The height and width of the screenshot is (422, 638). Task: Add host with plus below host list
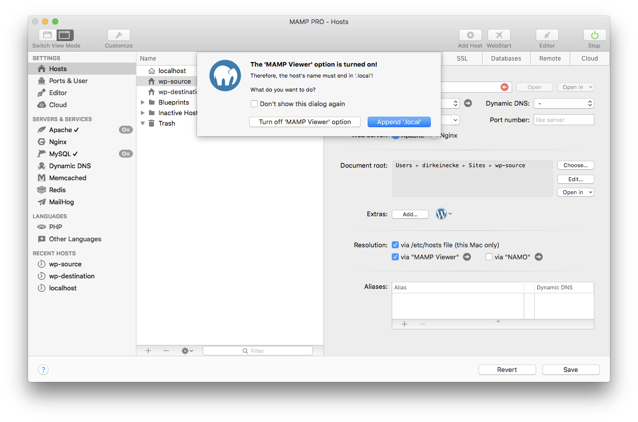(148, 351)
